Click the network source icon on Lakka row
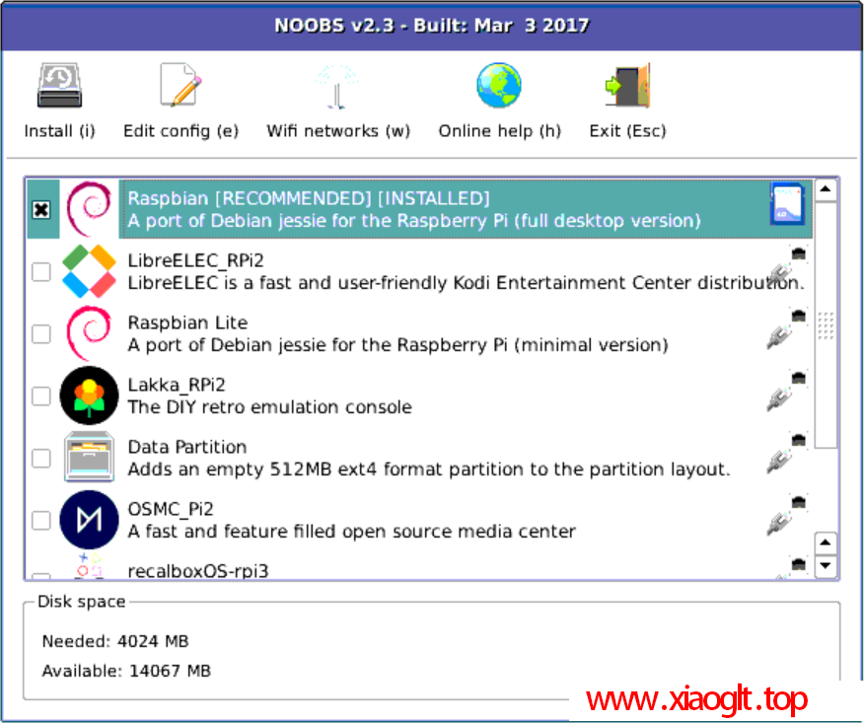This screenshot has height=723, width=864. click(x=786, y=393)
